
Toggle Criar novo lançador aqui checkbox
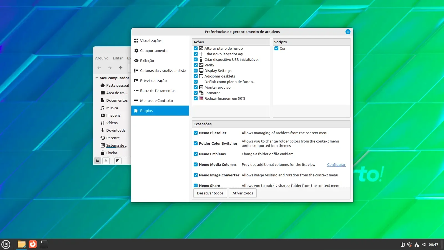pyautogui.click(x=196, y=54)
